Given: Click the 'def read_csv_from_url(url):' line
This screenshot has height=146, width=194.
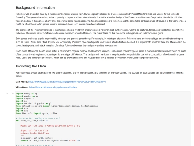Looking at the screenshot, I should 32,121.
